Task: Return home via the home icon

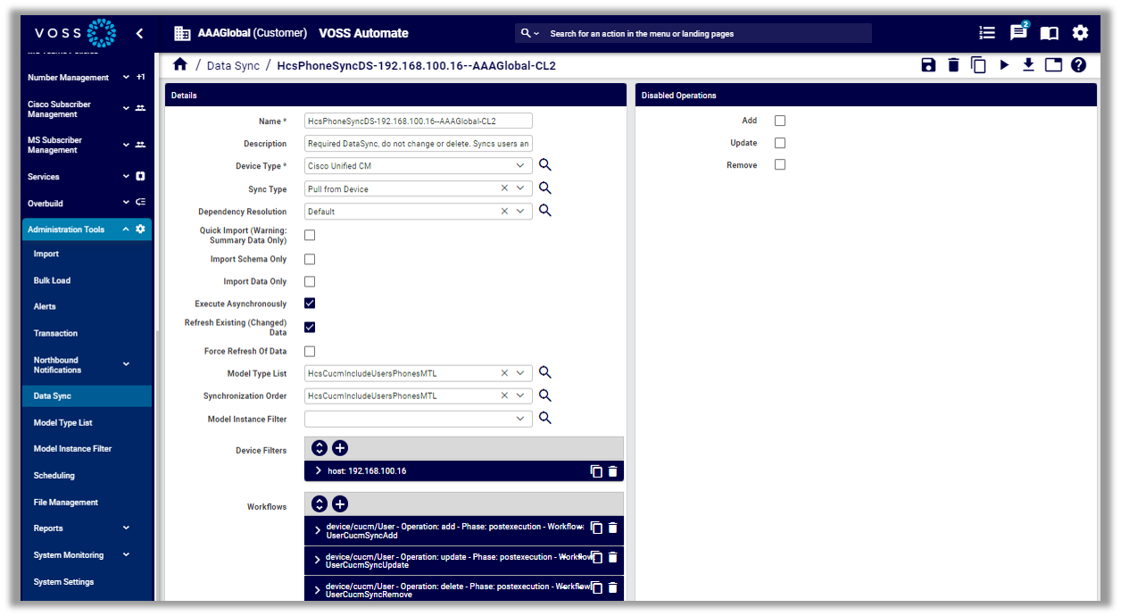Action: click(x=180, y=64)
